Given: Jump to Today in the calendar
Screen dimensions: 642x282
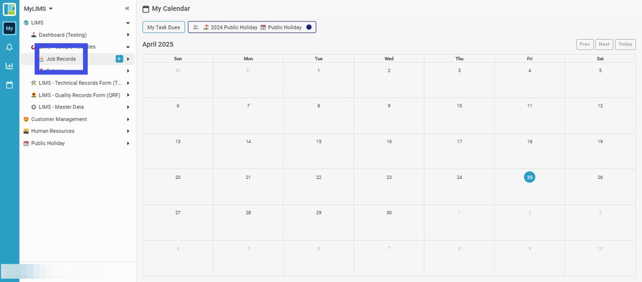Looking at the screenshot, I should click(x=625, y=44).
